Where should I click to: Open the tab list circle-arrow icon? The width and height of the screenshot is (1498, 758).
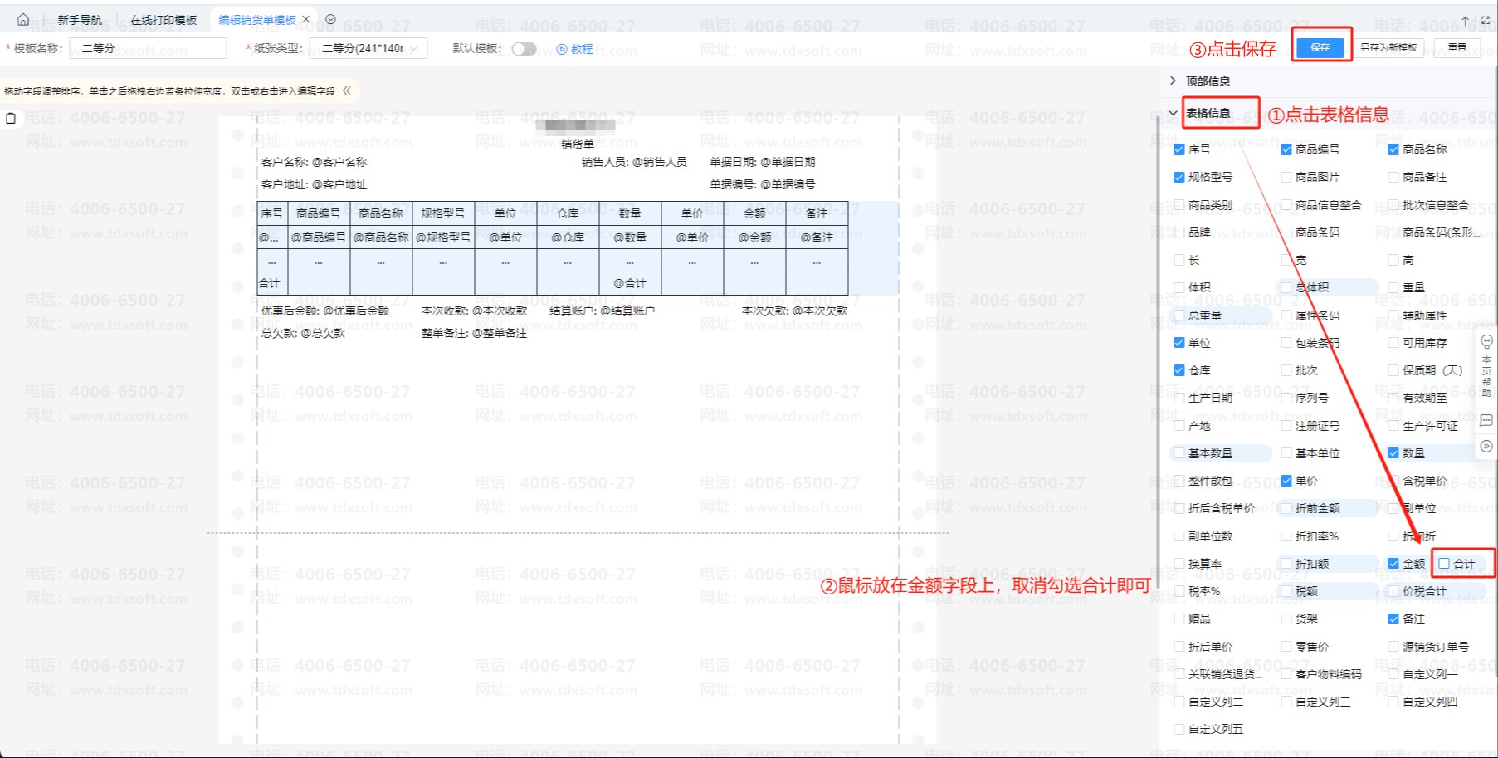pyautogui.click(x=330, y=19)
